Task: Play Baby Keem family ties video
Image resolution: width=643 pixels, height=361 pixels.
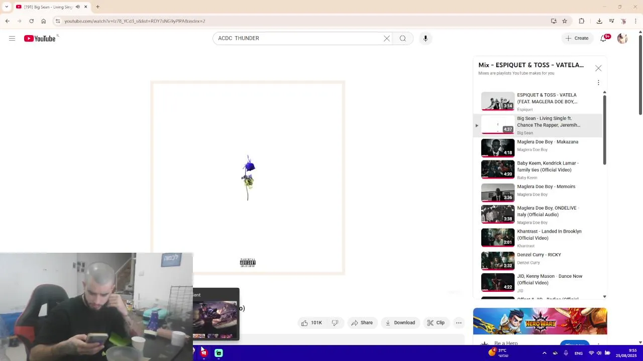Action: tap(538, 170)
